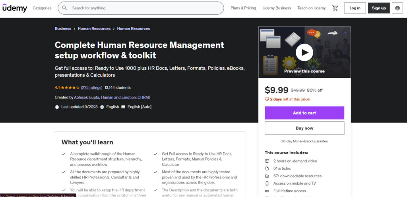
Task: Click the document icon beside 61 articles
Action: 267,169
